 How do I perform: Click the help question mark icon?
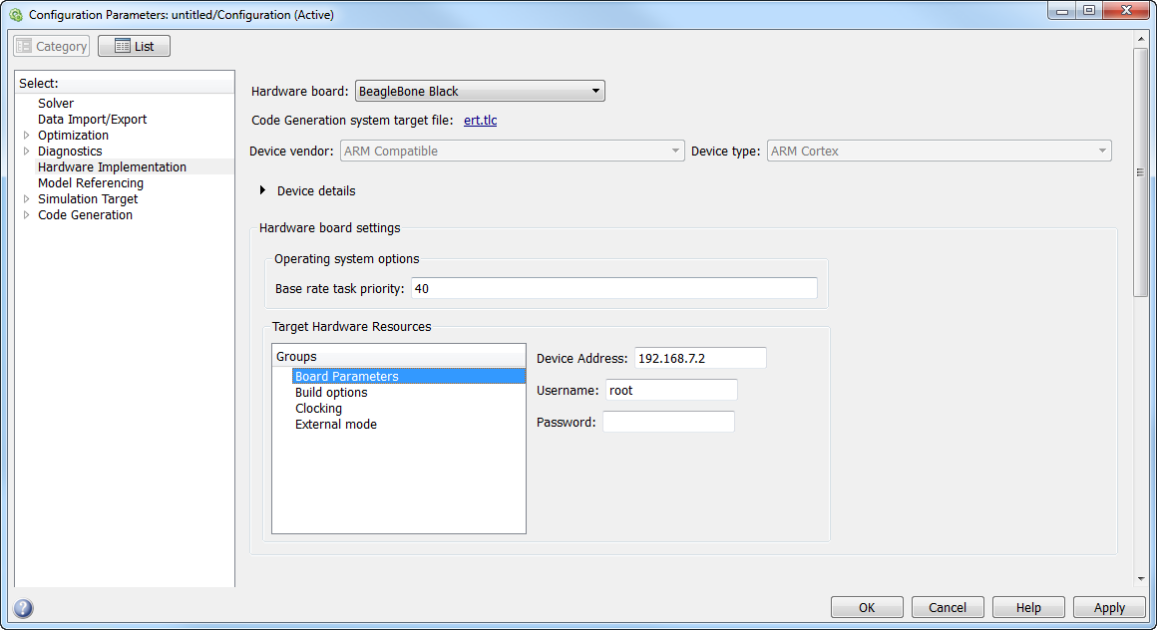click(23, 608)
